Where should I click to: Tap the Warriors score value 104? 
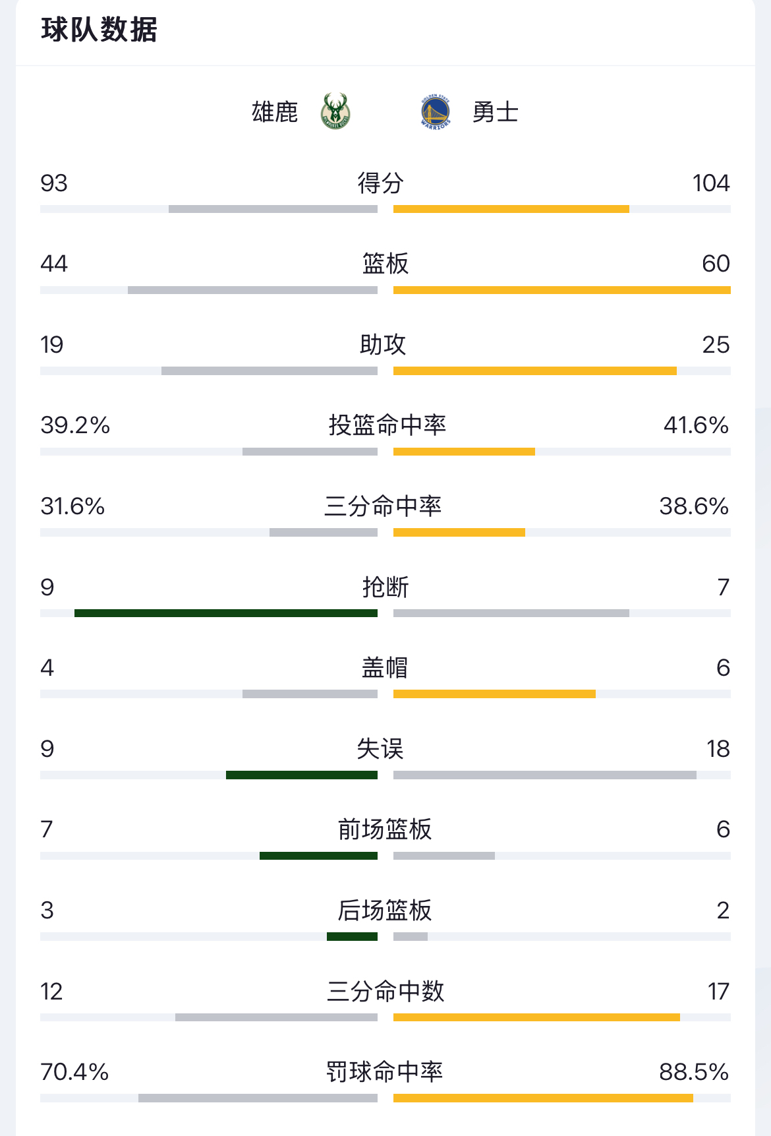point(710,183)
